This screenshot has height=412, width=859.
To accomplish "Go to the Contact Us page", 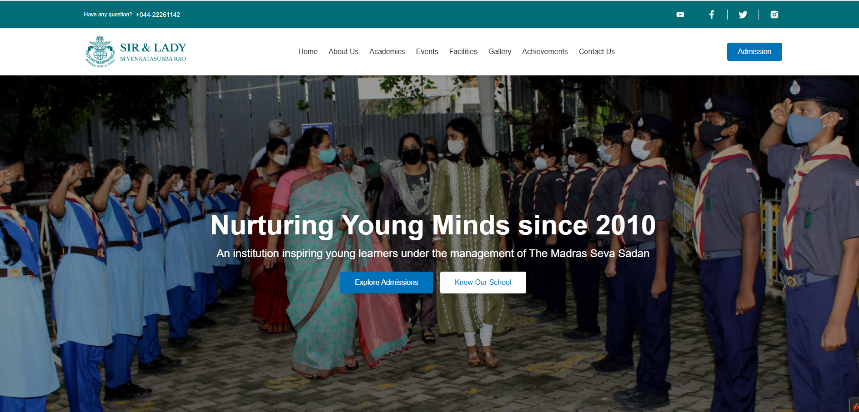I will (597, 52).
